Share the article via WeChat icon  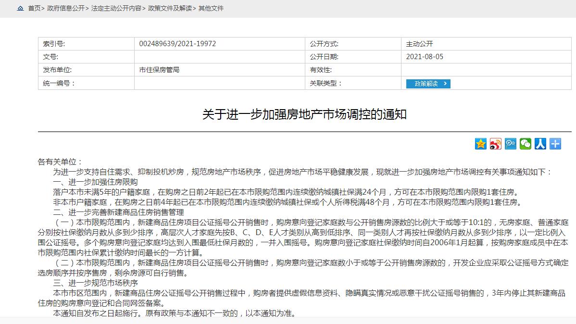525,144
